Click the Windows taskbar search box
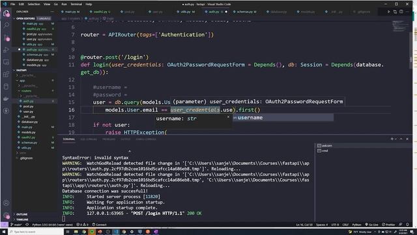This screenshot has height=235, width=417. 36,232
